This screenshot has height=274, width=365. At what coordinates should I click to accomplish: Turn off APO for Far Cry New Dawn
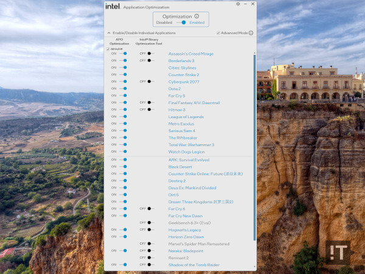(123, 216)
